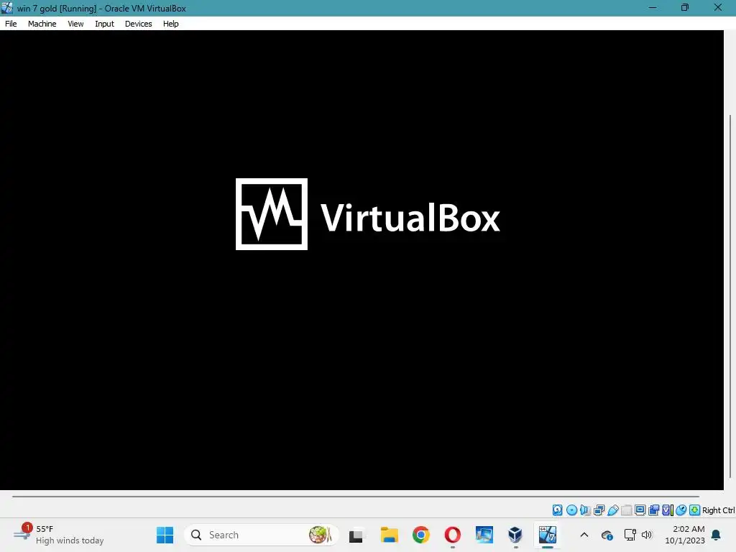Viewport: 736px width, 552px height.
Task: Open the Input menu
Action: pyautogui.click(x=104, y=24)
